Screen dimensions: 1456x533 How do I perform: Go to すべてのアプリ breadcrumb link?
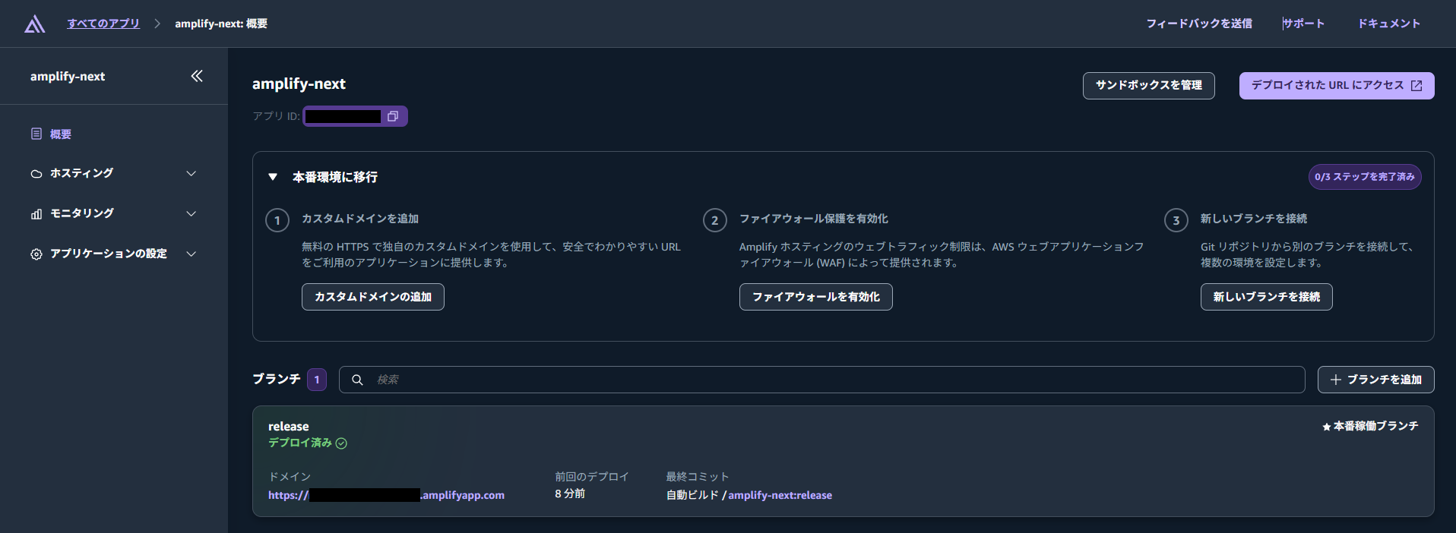tap(103, 24)
